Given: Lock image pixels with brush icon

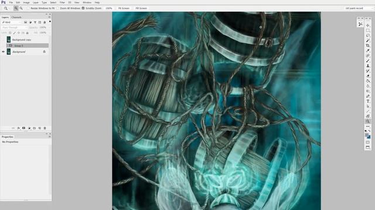Looking at the screenshot, I should (14, 33).
